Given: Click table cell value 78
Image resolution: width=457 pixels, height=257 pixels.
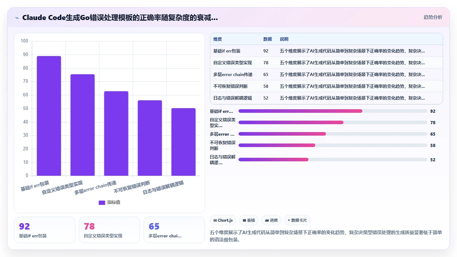Looking at the screenshot, I should [266, 63].
